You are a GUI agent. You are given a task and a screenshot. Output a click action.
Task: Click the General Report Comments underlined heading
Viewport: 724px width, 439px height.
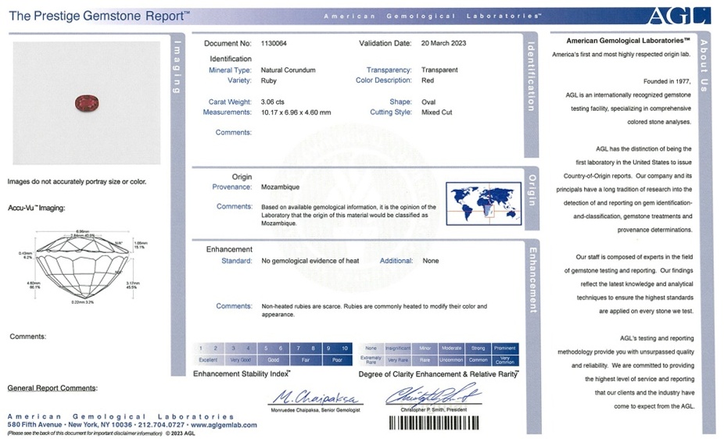52,388
